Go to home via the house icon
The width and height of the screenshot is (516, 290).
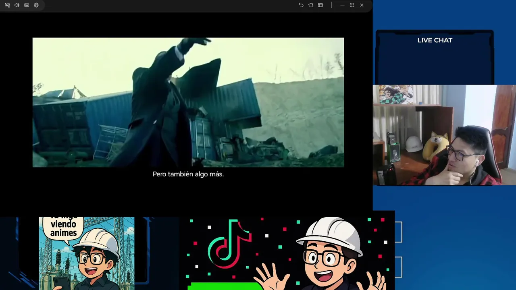pos(311,5)
